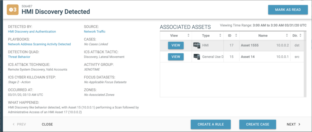312x132 pixels.
Task: View the Asset 1555 HMI row
Action: (x=176, y=45)
